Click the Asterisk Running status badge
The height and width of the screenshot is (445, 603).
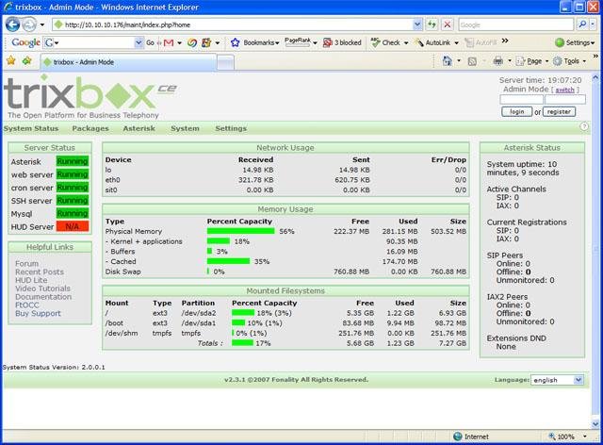73,161
